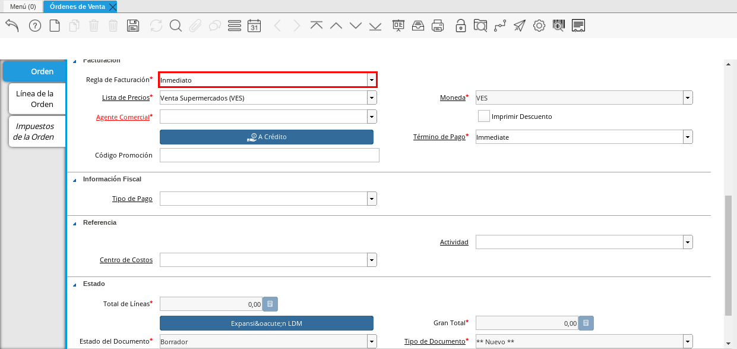Select the Orden side tab
The width and height of the screenshot is (737, 349).
pyautogui.click(x=34, y=71)
